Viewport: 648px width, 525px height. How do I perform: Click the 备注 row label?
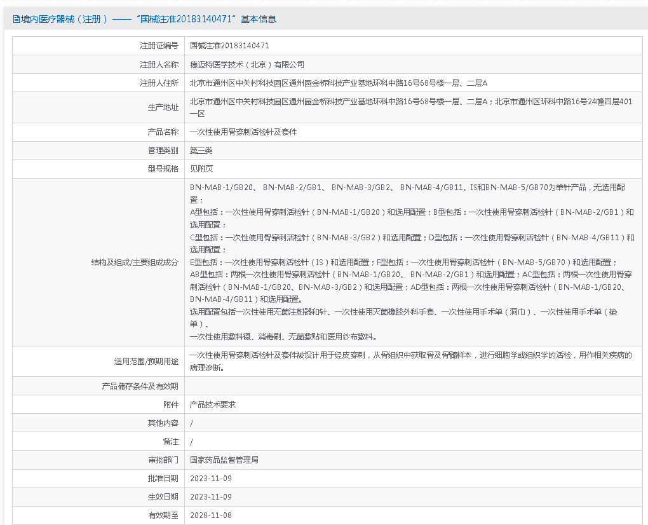[x=170, y=441]
